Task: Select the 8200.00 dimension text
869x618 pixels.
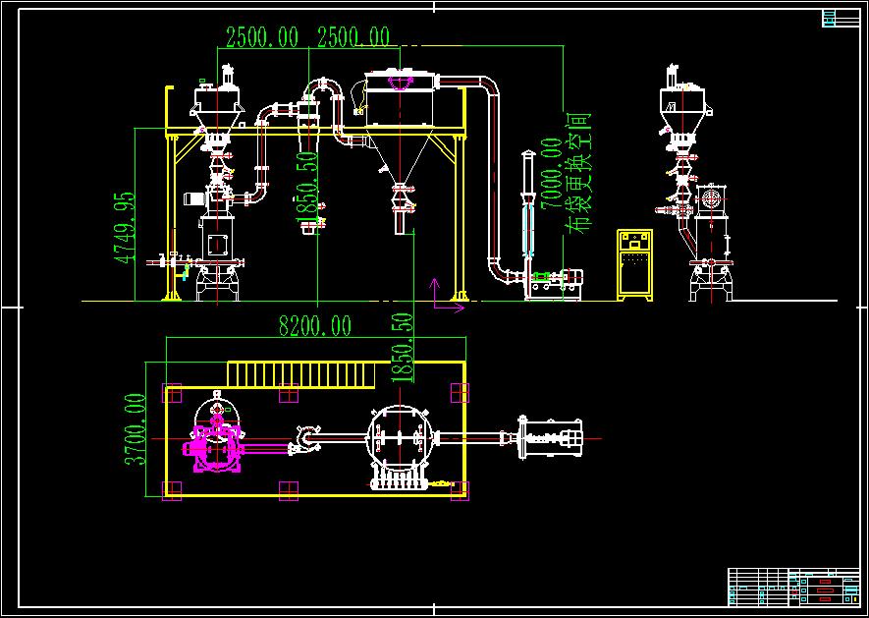Action: pyautogui.click(x=315, y=325)
